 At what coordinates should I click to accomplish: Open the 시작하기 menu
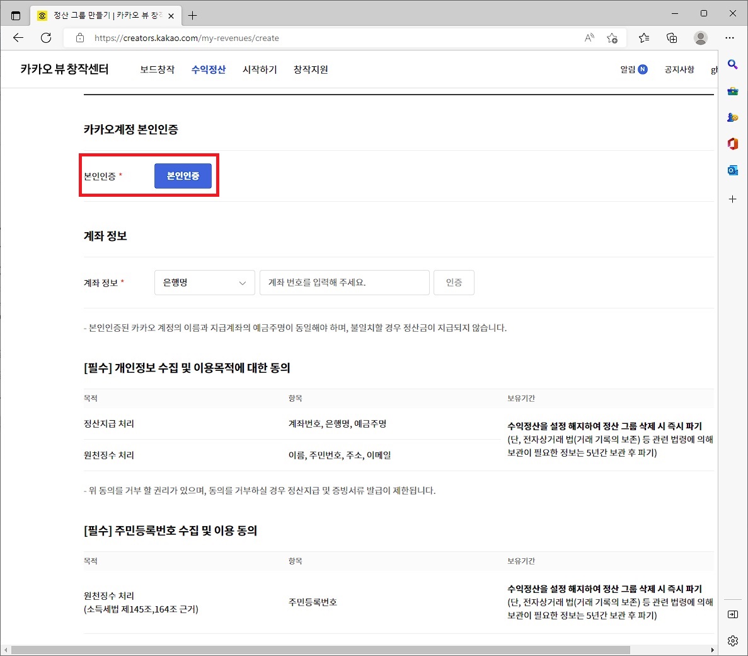[x=260, y=70]
